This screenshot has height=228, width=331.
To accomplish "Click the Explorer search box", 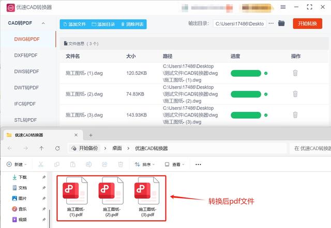I will (x=310, y=149).
